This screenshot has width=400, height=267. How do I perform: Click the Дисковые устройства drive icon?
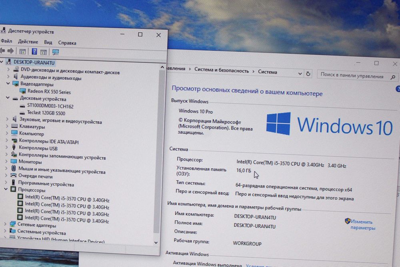pyautogui.click(x=15, y=98)
